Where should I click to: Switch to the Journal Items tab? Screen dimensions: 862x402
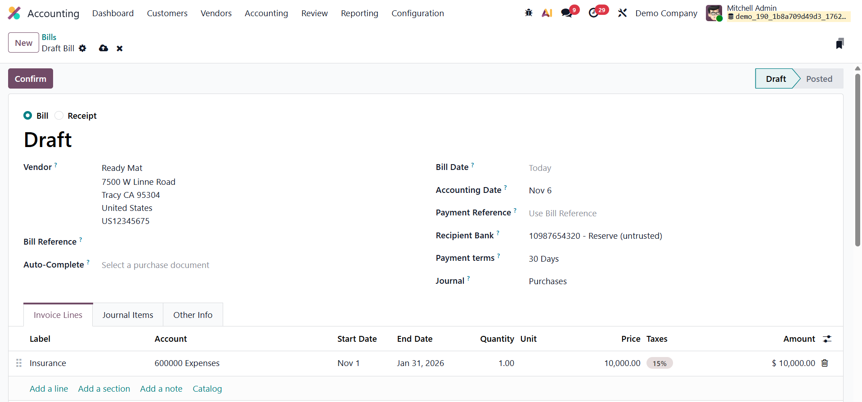(x=128, y=315)
